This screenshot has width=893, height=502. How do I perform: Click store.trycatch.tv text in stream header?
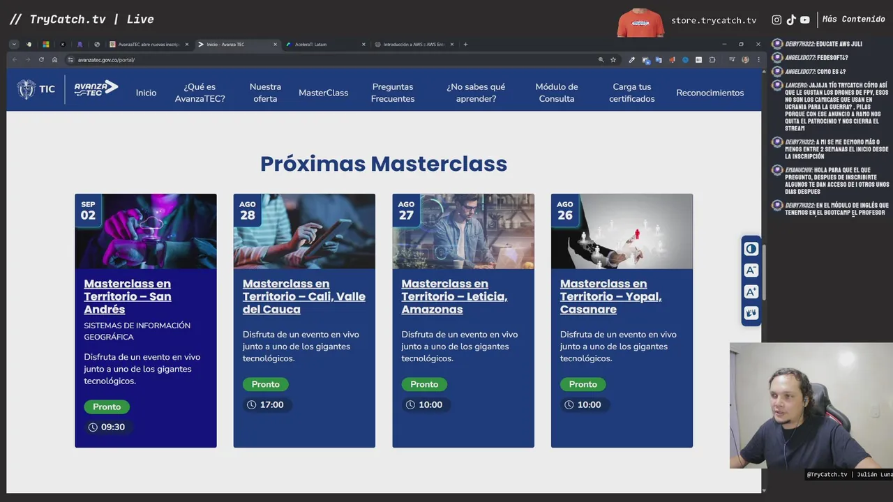click(x=714, y=20)
